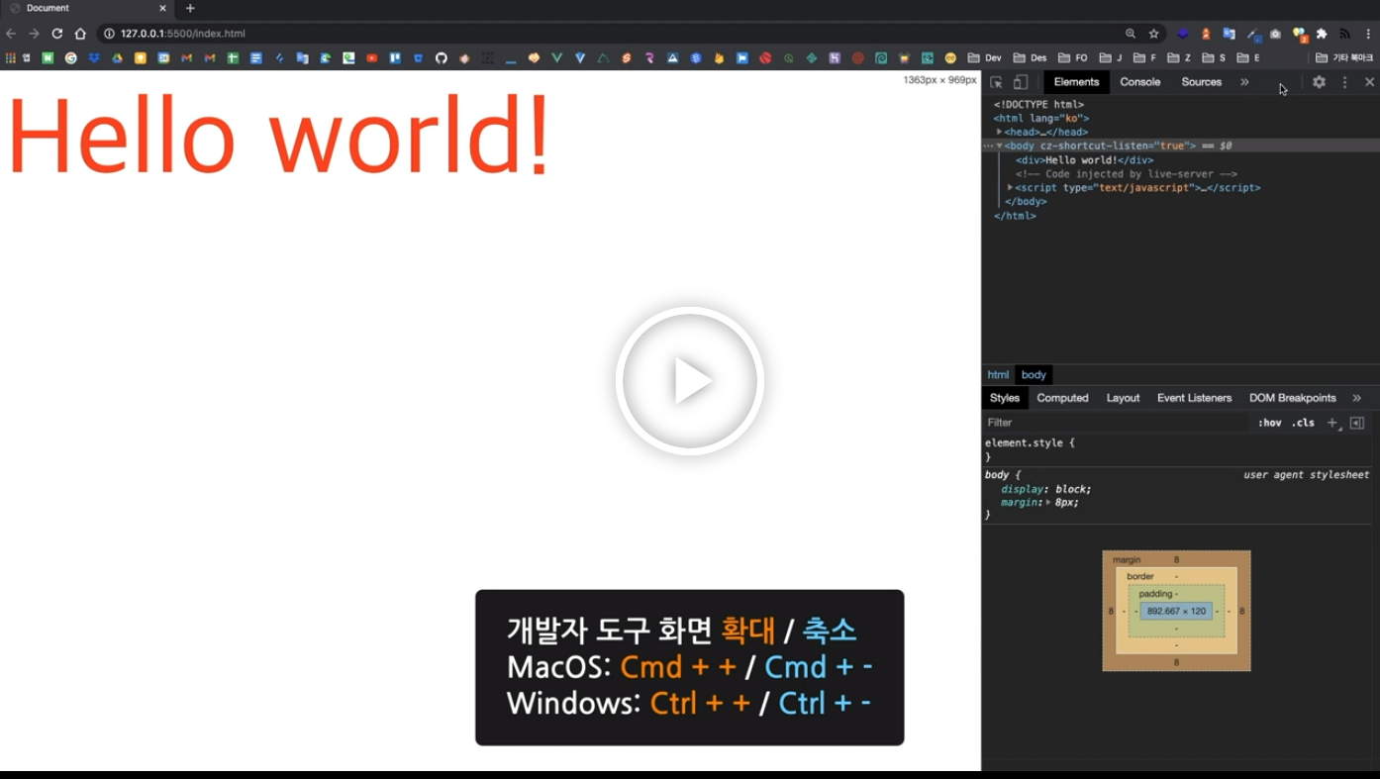The width and height of the screenshot is (1380, 779).
Task: Bookmark this page with the star icon
Action: point(1153,34)
